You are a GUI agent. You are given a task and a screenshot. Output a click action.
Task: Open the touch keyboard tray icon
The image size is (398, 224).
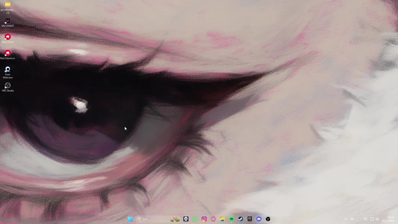[365, 219]
